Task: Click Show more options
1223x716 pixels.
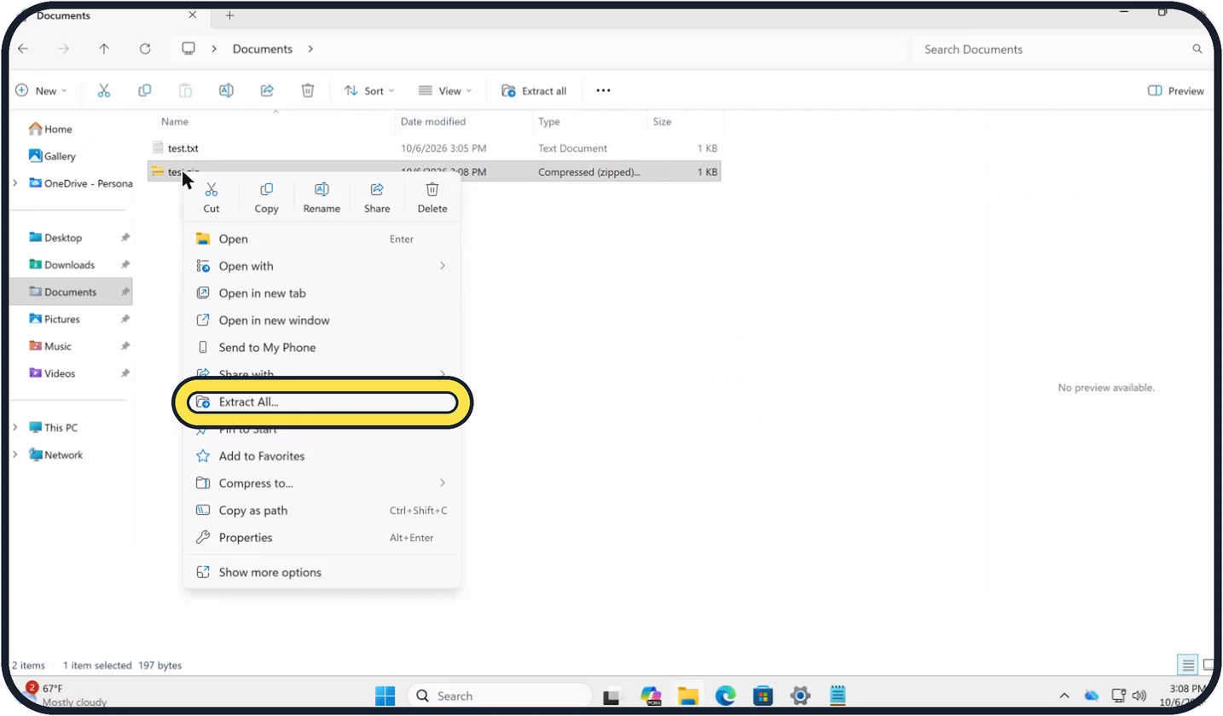Action: click(322, 573)
